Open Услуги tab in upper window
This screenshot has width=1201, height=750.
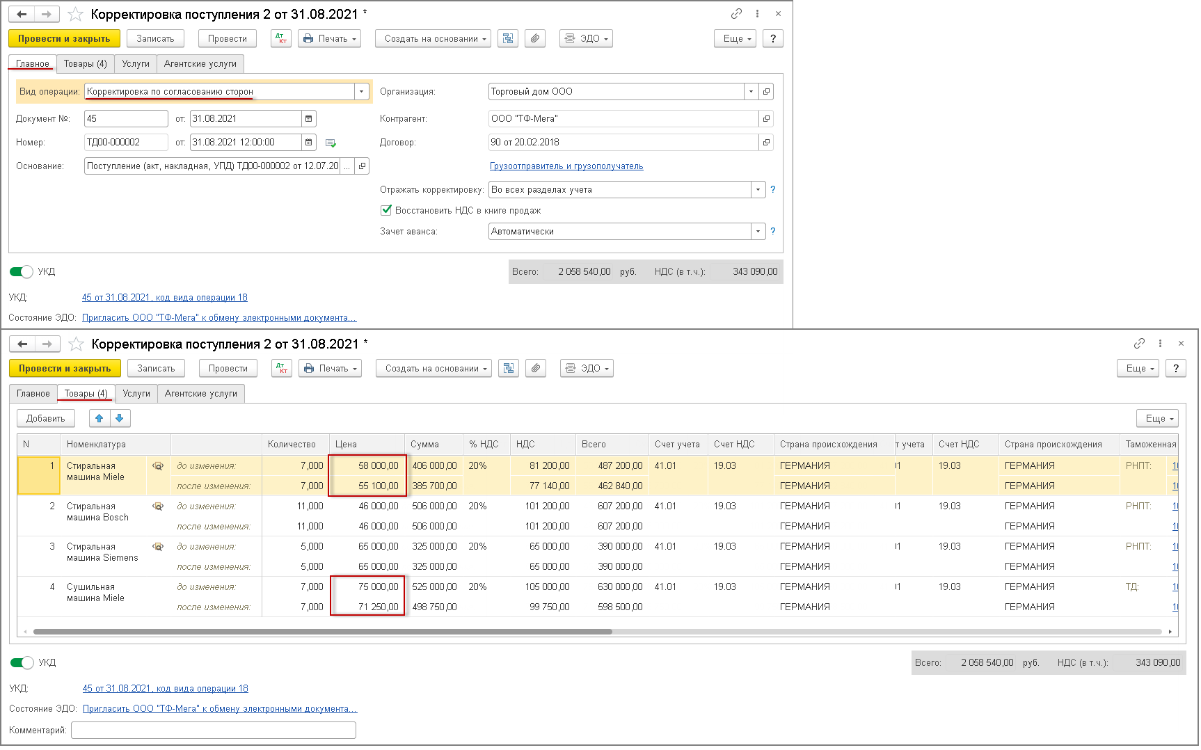136,63
